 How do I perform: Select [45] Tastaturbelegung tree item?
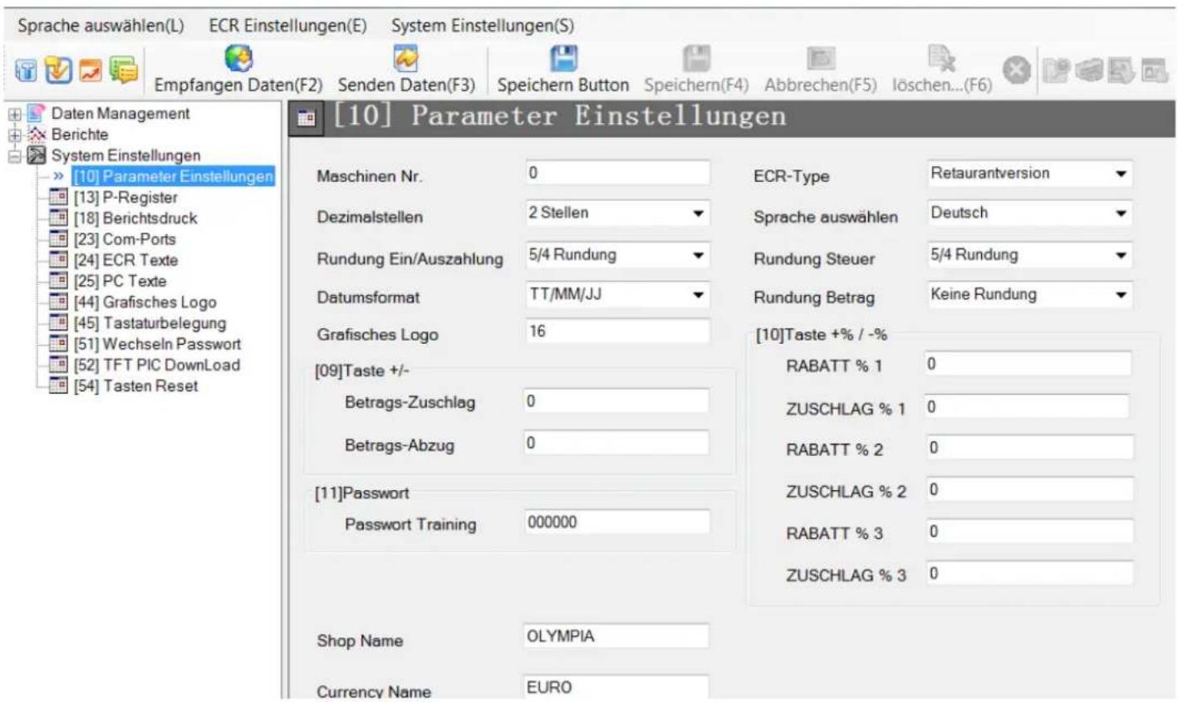(x=150, y=323)
